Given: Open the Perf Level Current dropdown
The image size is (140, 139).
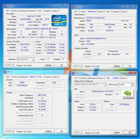Looking at the screenshot, I should 126,85.
